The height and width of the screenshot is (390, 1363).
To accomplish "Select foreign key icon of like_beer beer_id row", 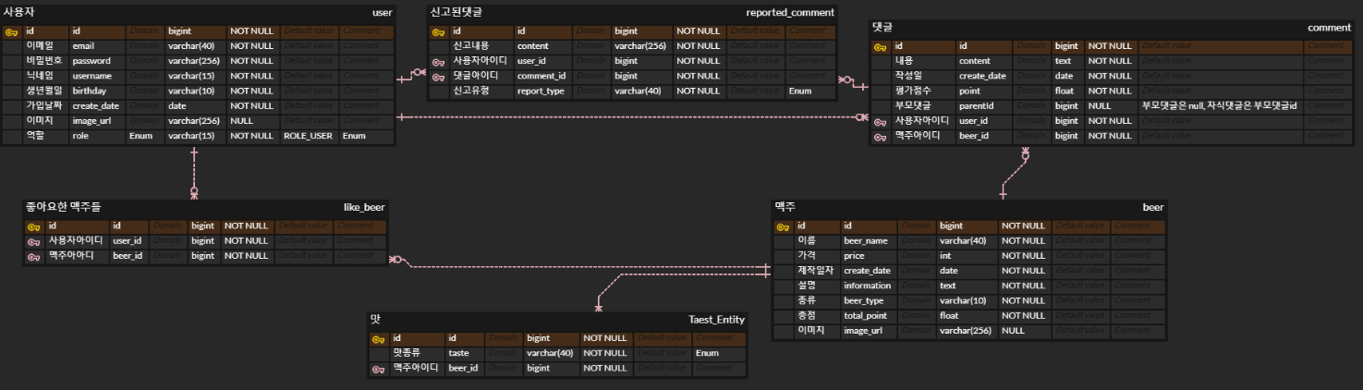I will point(34,255).
